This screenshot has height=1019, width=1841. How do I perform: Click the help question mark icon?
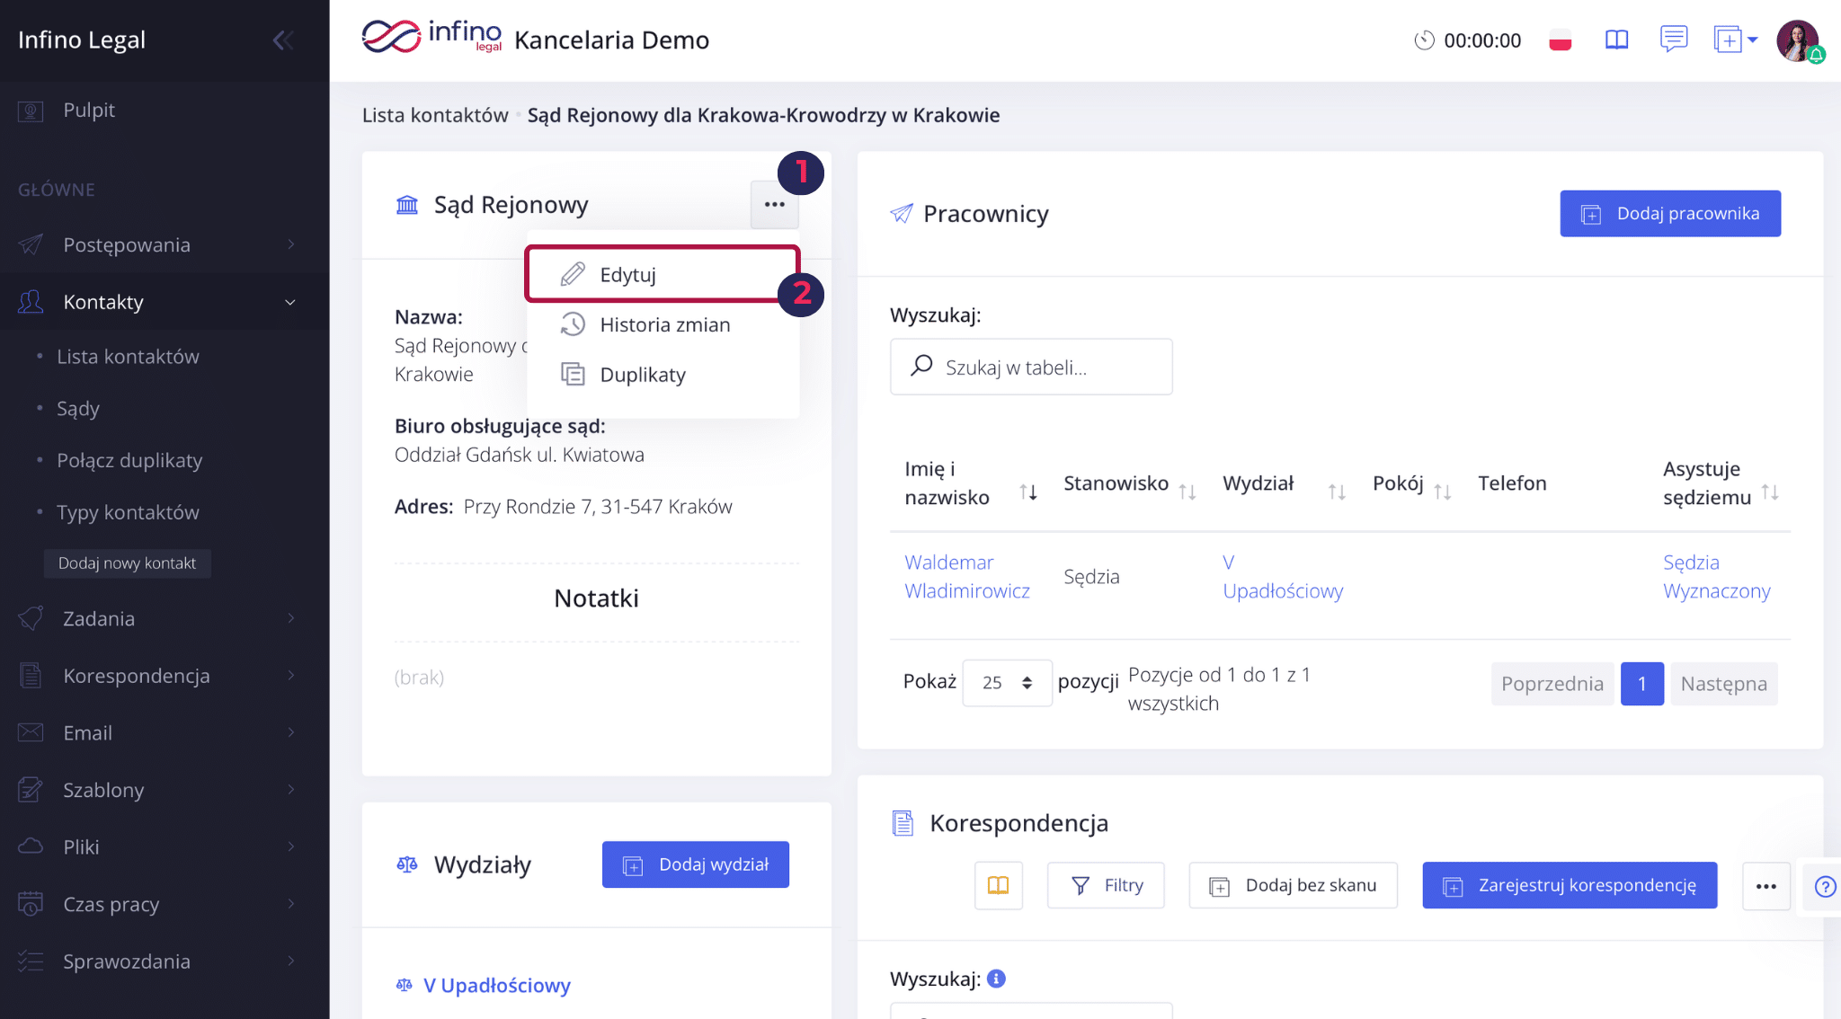(1825, 887)
